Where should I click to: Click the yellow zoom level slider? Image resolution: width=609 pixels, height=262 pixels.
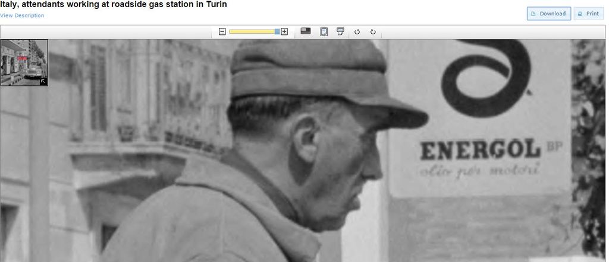(x=254, y=32)
